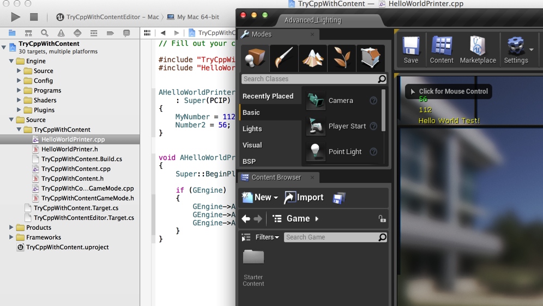Expand the Products folder
Viewport: 543px width, 306px height.
coord(11,227)
